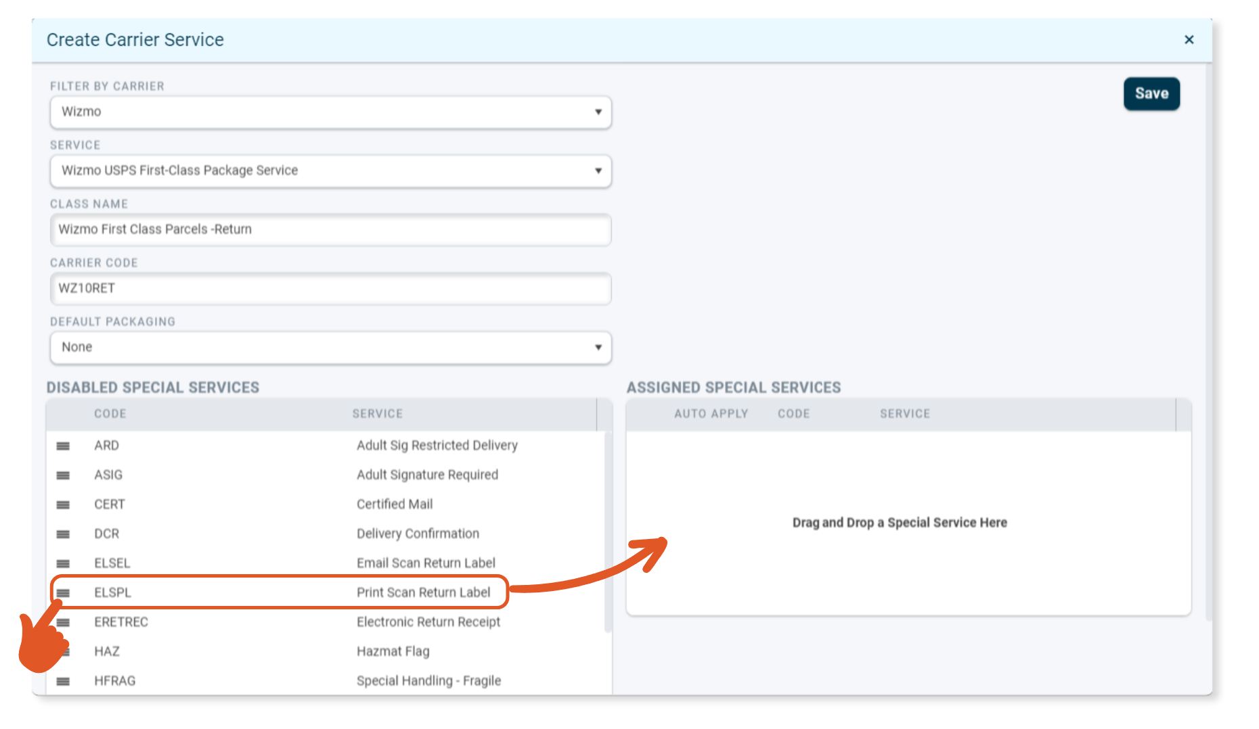Viewport: 1259px width, 729px height.
Task: Close the Create Carrier Service dialog
Action: pos(1189,39)
